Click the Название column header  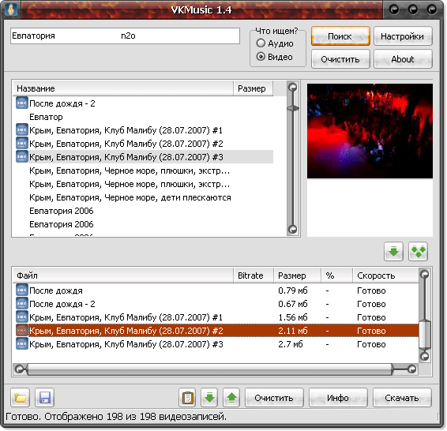coord(123,88)
